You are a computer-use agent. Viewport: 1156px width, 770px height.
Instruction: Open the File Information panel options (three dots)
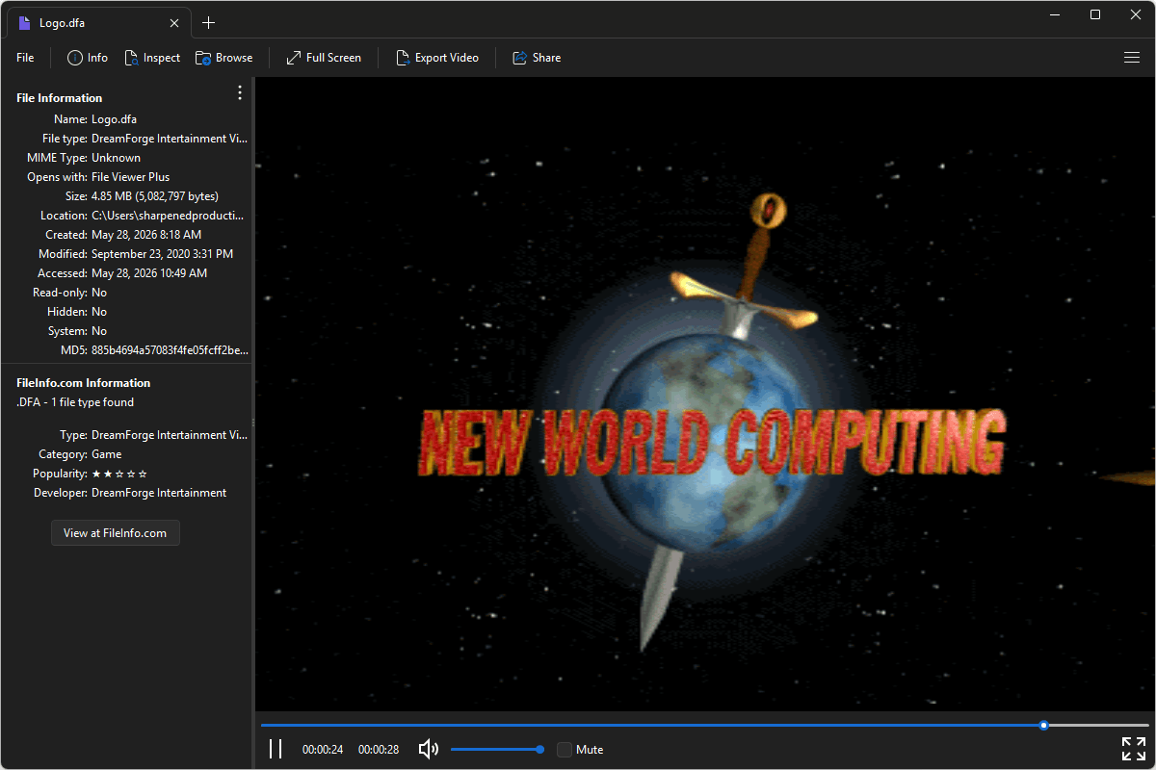pyautogui.click(x=240, y=93)
